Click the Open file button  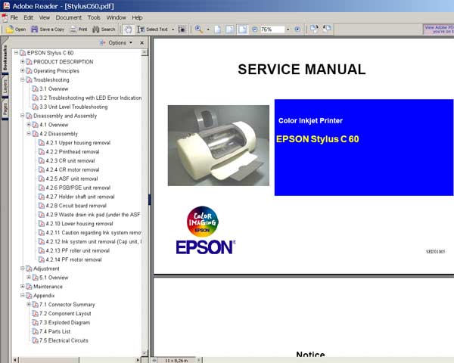(x=16, y=29)
